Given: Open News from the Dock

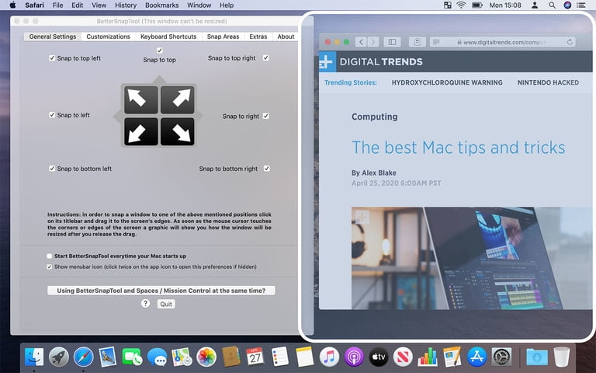Looking at the screenshot, I should pos(403,357).
